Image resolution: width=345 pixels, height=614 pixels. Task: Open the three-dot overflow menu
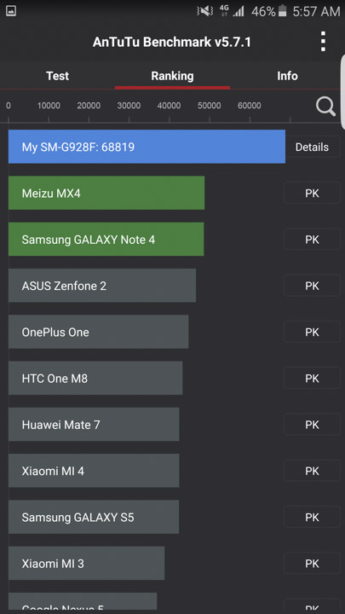(323, 42)
